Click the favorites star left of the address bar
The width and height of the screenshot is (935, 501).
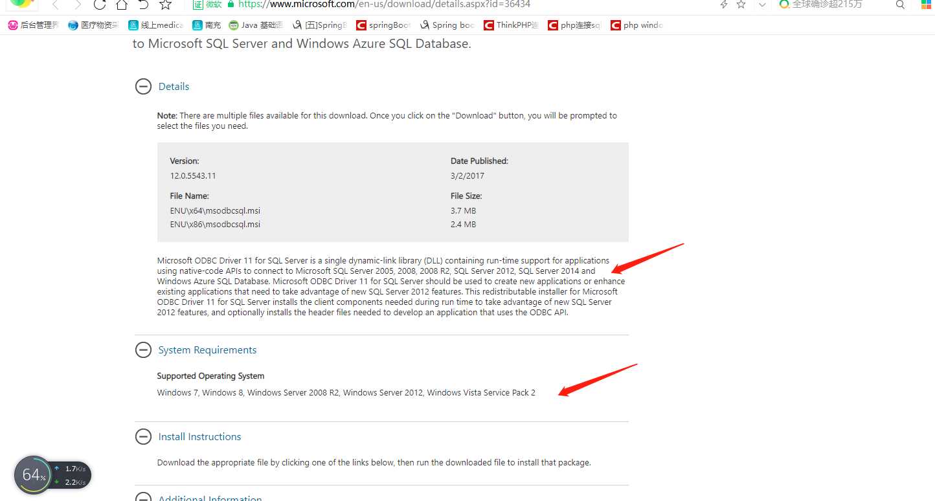pos(166,5)
